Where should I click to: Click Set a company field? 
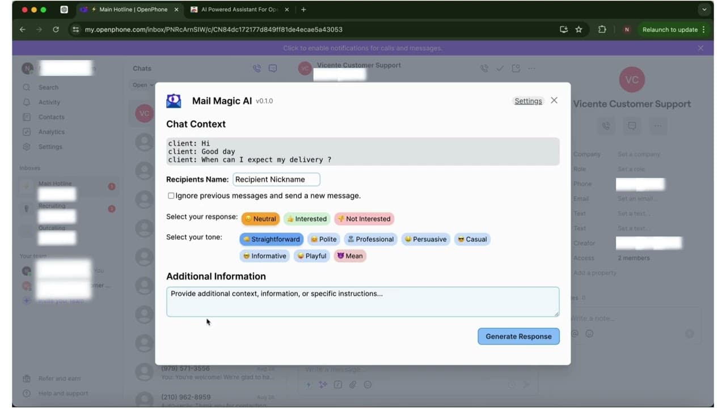pos(639,154)
